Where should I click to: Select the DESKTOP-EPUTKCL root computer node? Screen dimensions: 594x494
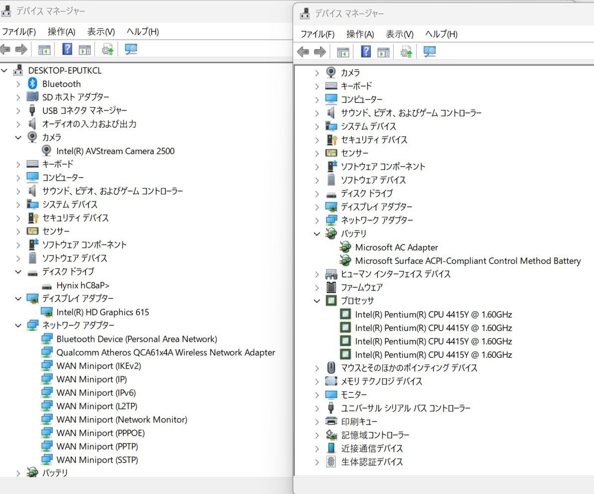coord(65,71)
